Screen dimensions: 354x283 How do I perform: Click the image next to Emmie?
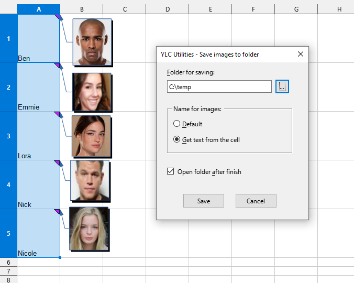(x=92, y=91)
